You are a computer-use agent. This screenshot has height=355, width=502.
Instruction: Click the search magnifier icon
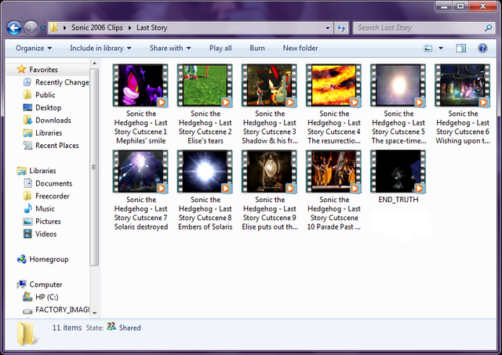click(488, 28)
